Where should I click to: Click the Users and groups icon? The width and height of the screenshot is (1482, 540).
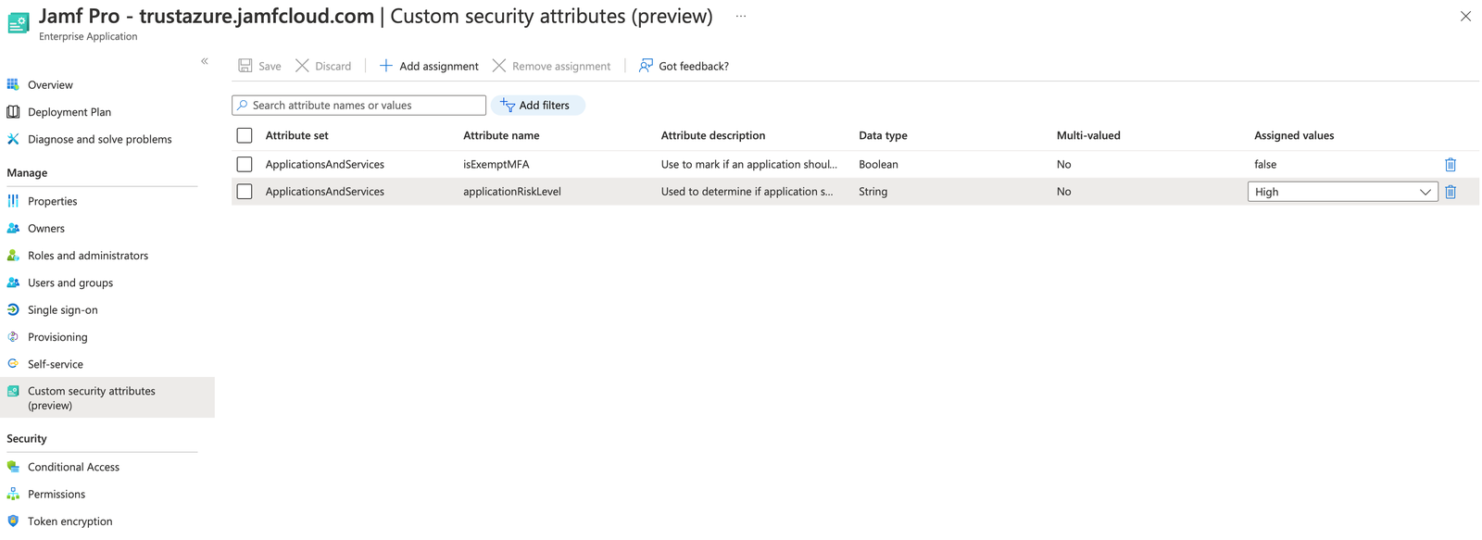tap(13, 283)
